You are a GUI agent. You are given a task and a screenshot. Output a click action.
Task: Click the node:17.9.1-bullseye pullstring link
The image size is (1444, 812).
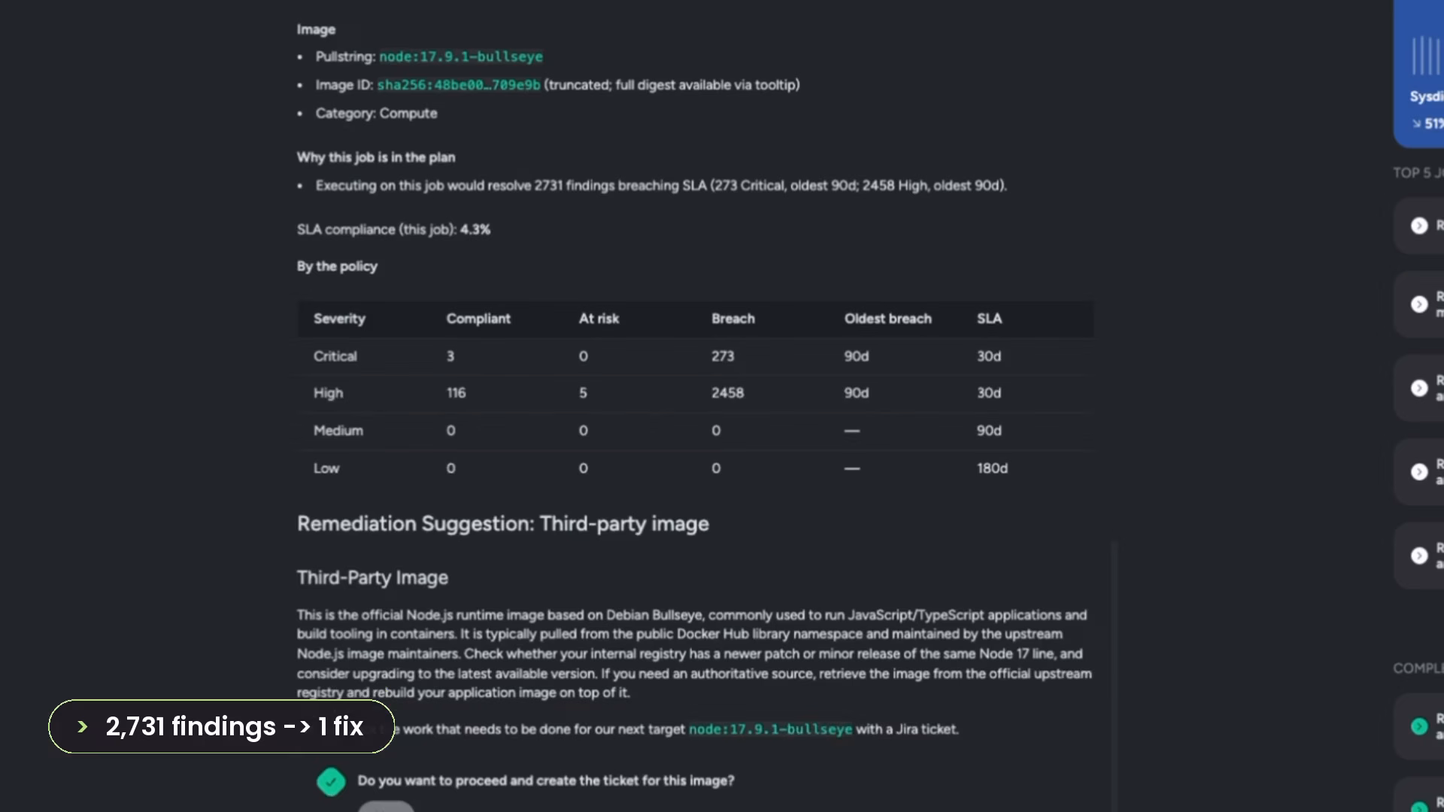pyautogui.click(x=461, y=57)
